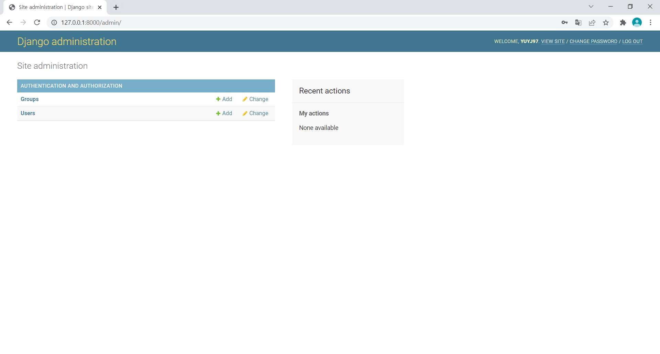The width and height of the screenshot is (660, 354).
Task: Close the Site administration tab
Action: coord(100,7)
